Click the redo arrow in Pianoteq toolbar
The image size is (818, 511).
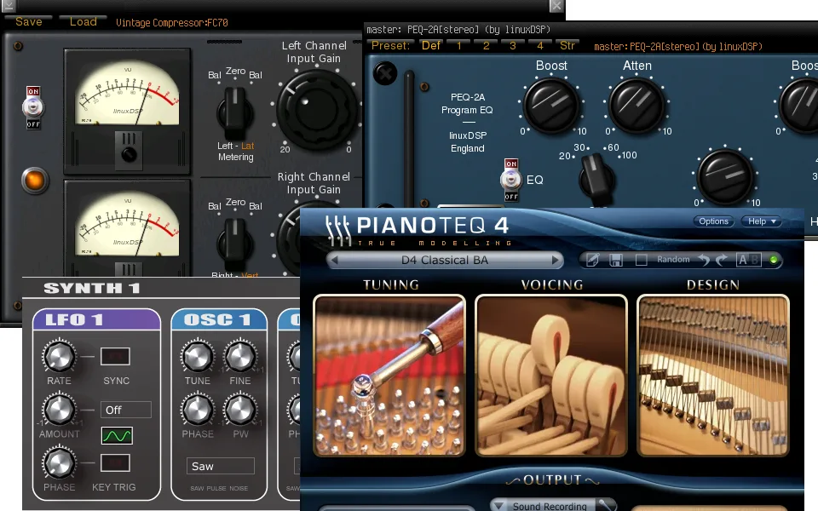coord(723,260)
